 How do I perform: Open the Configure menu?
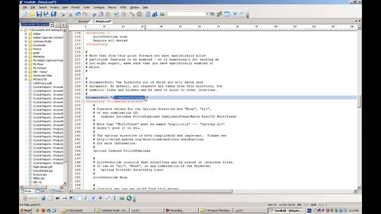[99, 8]
